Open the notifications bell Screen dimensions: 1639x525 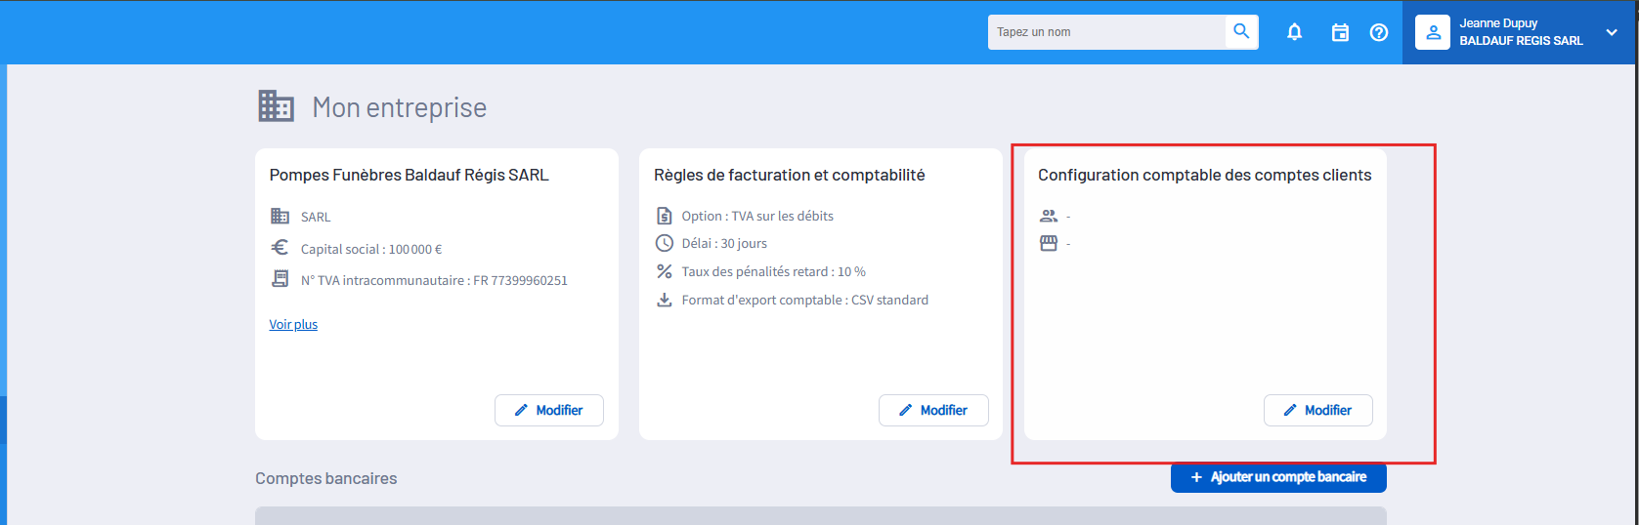point(1294,32)
